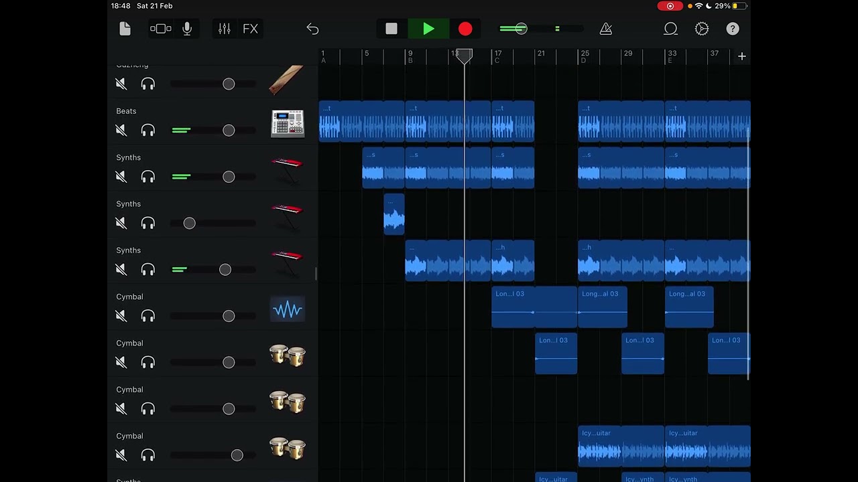Screen dimensions: 858x482
Task: Solo the topmost Synths track
Action: (148, 177)
